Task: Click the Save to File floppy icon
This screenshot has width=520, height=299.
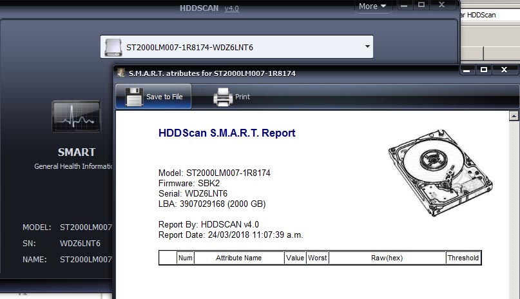Action: [x=134, y=97]
